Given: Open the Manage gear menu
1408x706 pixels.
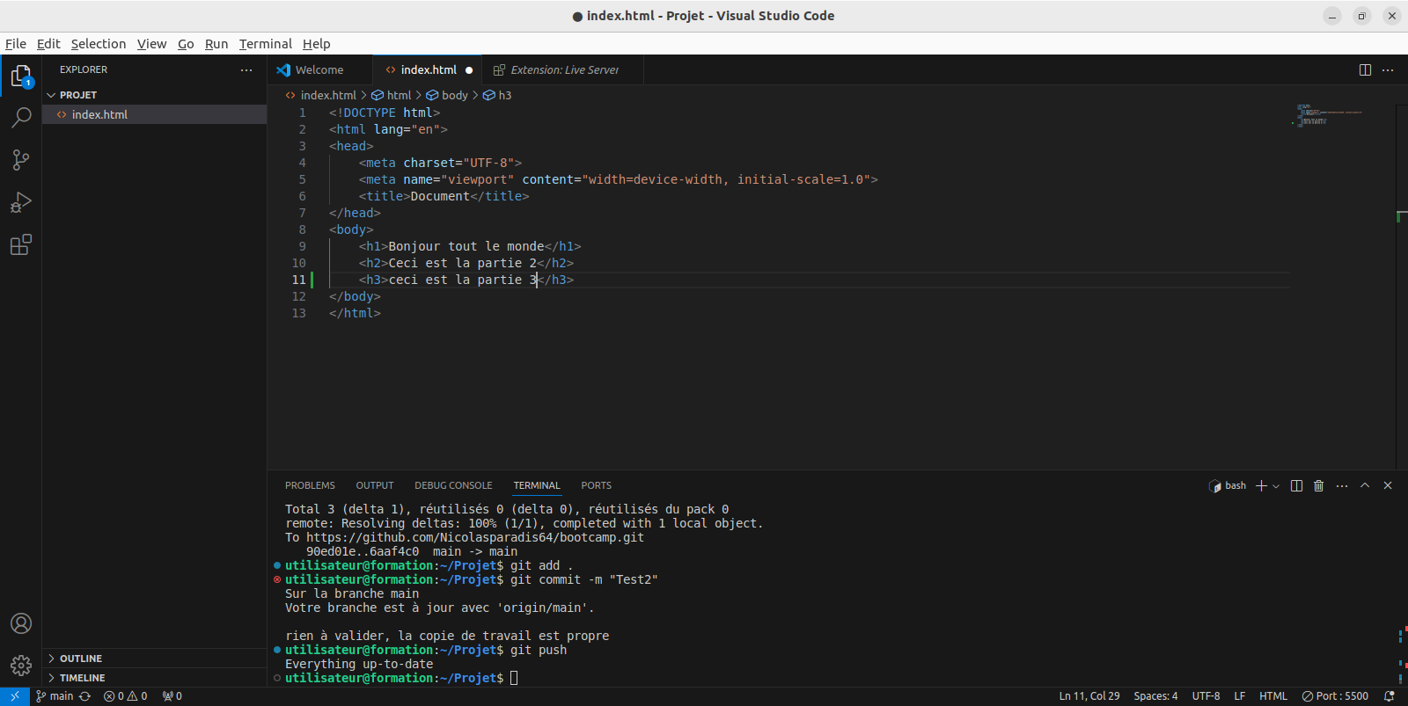Looking at the screenshot, I should click(x=21, y=666).
